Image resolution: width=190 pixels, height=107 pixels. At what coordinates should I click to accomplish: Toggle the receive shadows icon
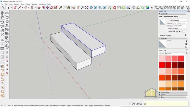click(180, 32)
